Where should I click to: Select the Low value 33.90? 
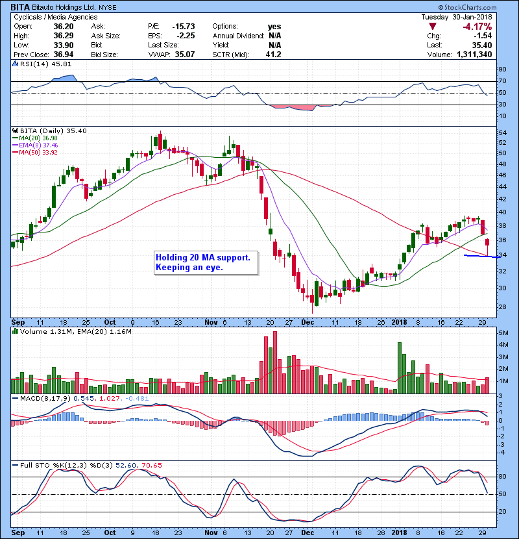pos(64,45)
